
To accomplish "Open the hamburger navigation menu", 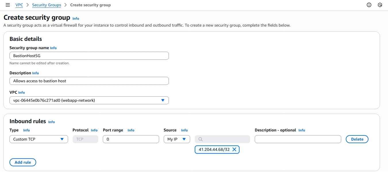I will pyautogui.click(x=8, y=5).
